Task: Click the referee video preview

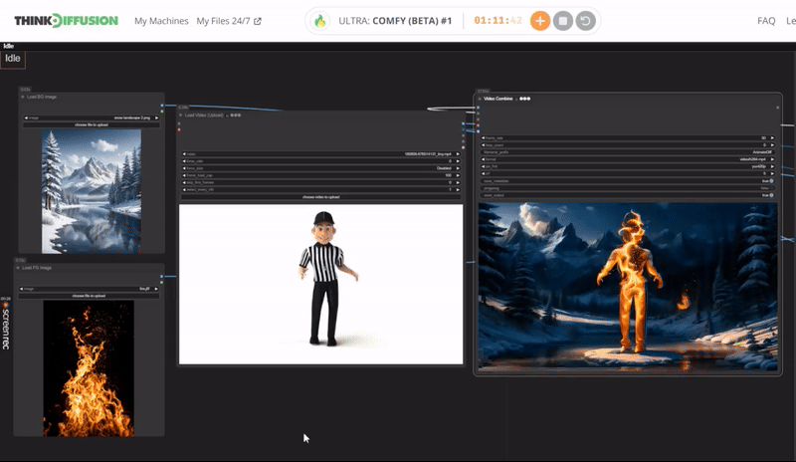Action: [320, 284]
